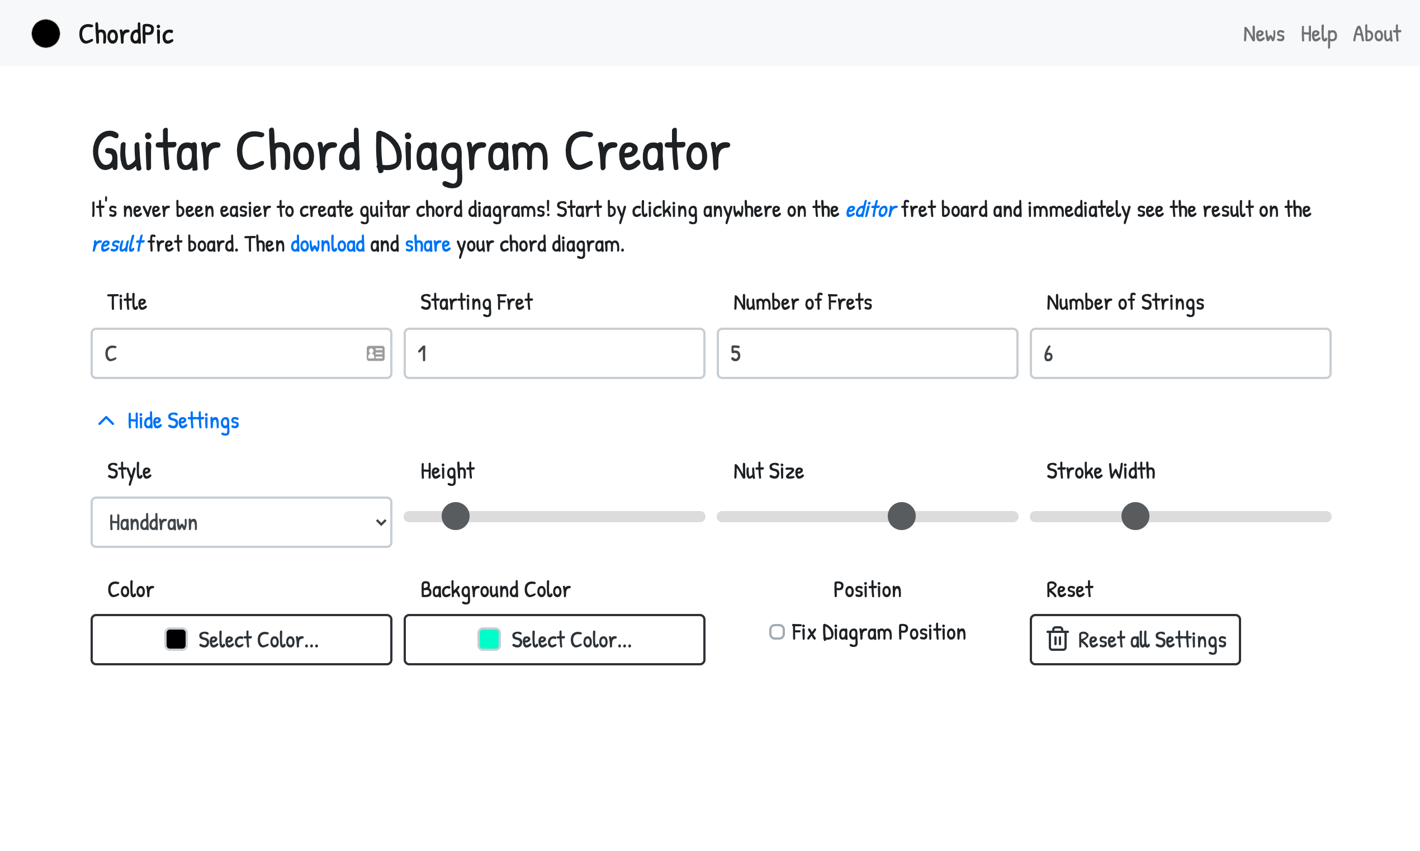Select the black Color swatch square
The width and height of the screenshot is (1420, 851).
pos(176,639)
